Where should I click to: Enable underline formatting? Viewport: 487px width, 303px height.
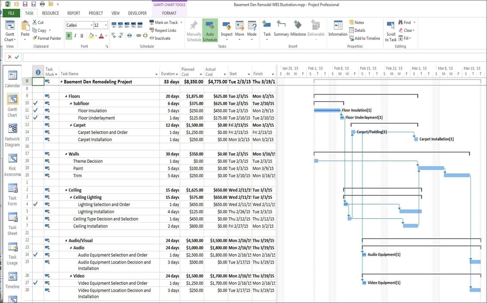[x=82, y=35]
